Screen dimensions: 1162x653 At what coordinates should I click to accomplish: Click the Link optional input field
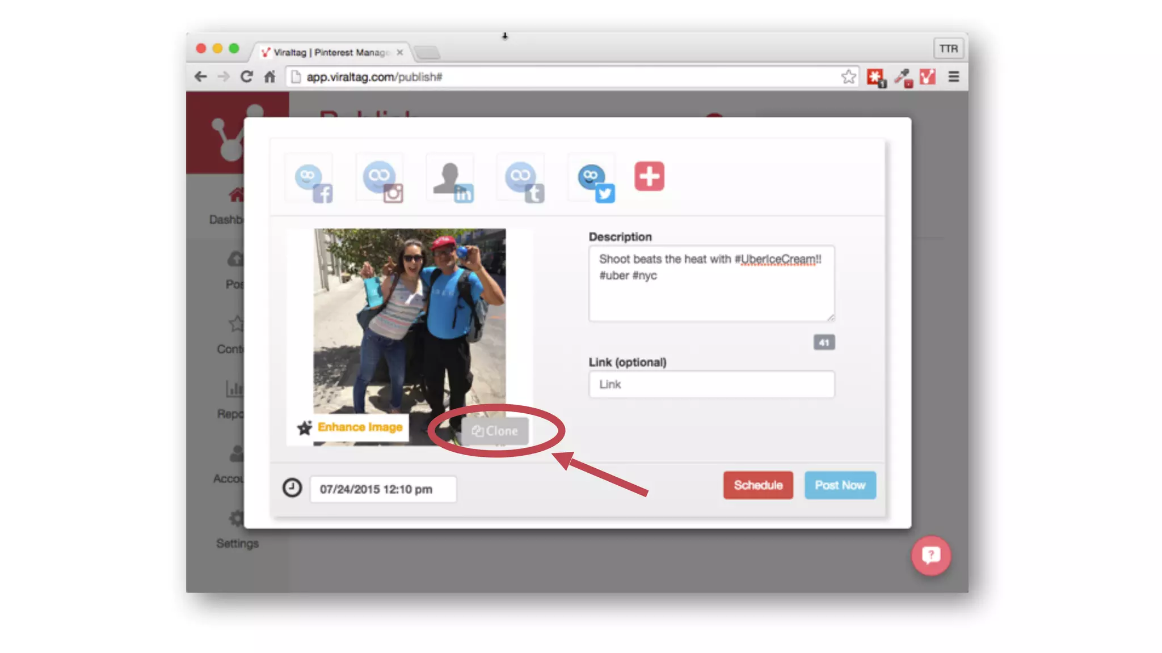point(711,384)
